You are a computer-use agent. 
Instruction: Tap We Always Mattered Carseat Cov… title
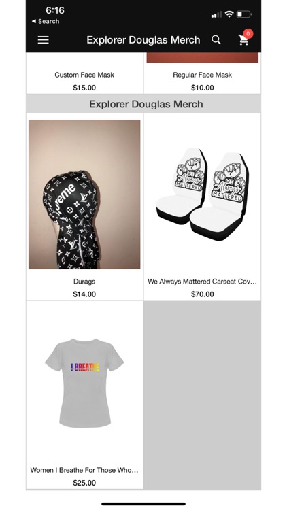coord(203,282)
